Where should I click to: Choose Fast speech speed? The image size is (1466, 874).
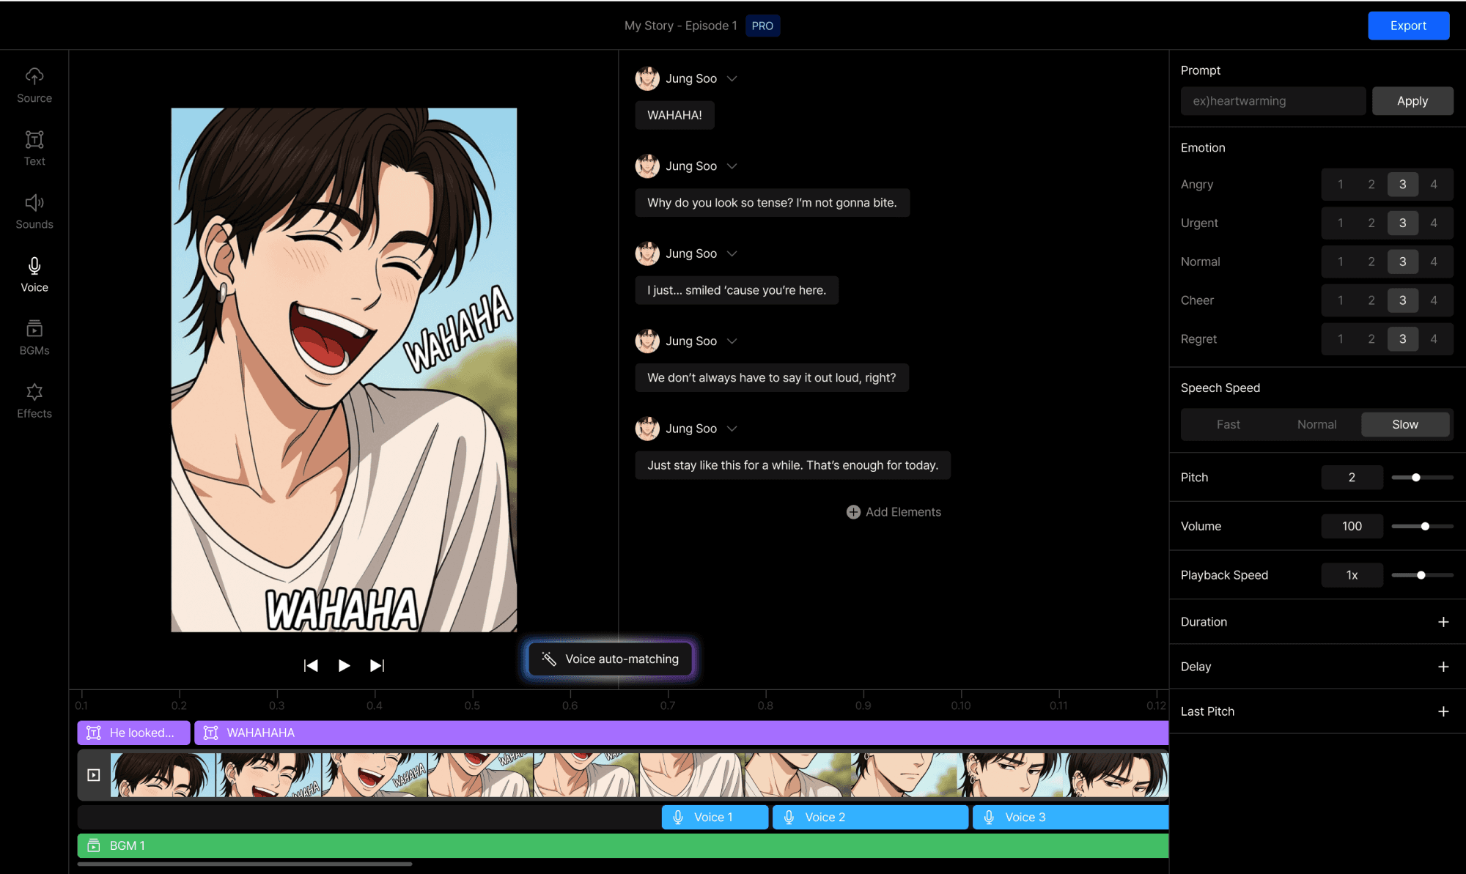[1228, 425]
